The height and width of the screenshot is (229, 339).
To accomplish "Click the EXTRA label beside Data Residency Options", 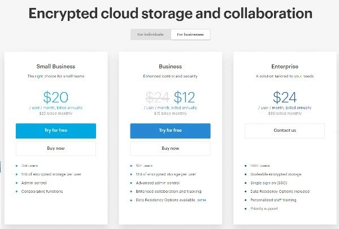I will click(202, 200).
